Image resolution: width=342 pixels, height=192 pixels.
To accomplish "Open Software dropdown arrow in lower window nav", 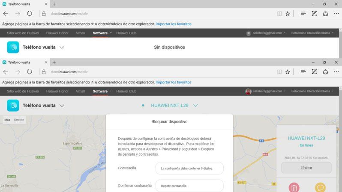I will click(x=111, y=91).
